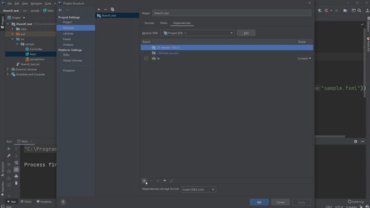Screen dimensions: 370x208
Task: Select Global Libraries under Platform Settings
Action: tap(72, 60)
